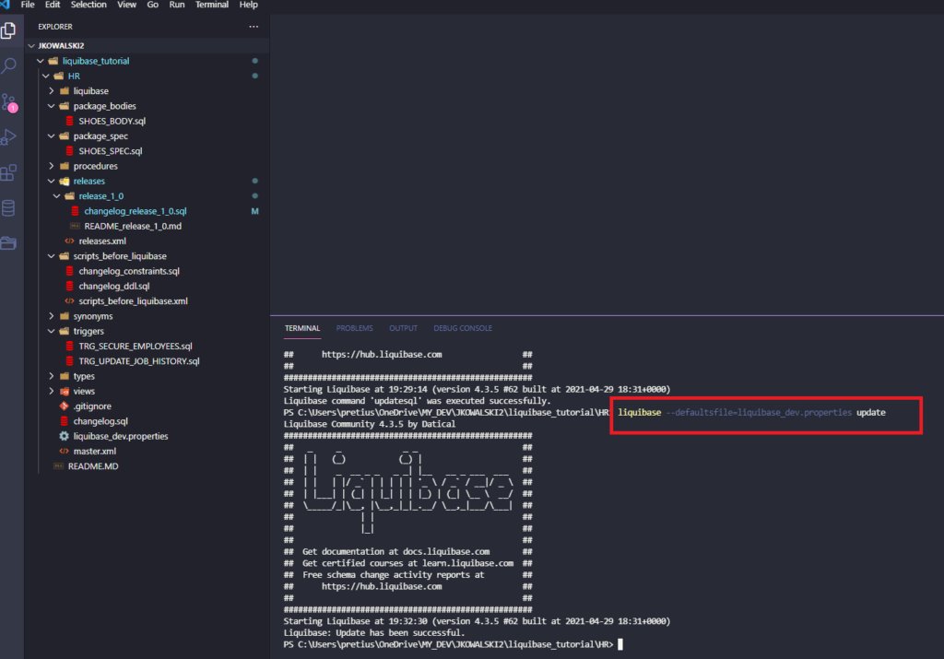The height and width of the screenshot is (659, 944).
Task: Click the releases folder icon
Action: click(65, 182)
